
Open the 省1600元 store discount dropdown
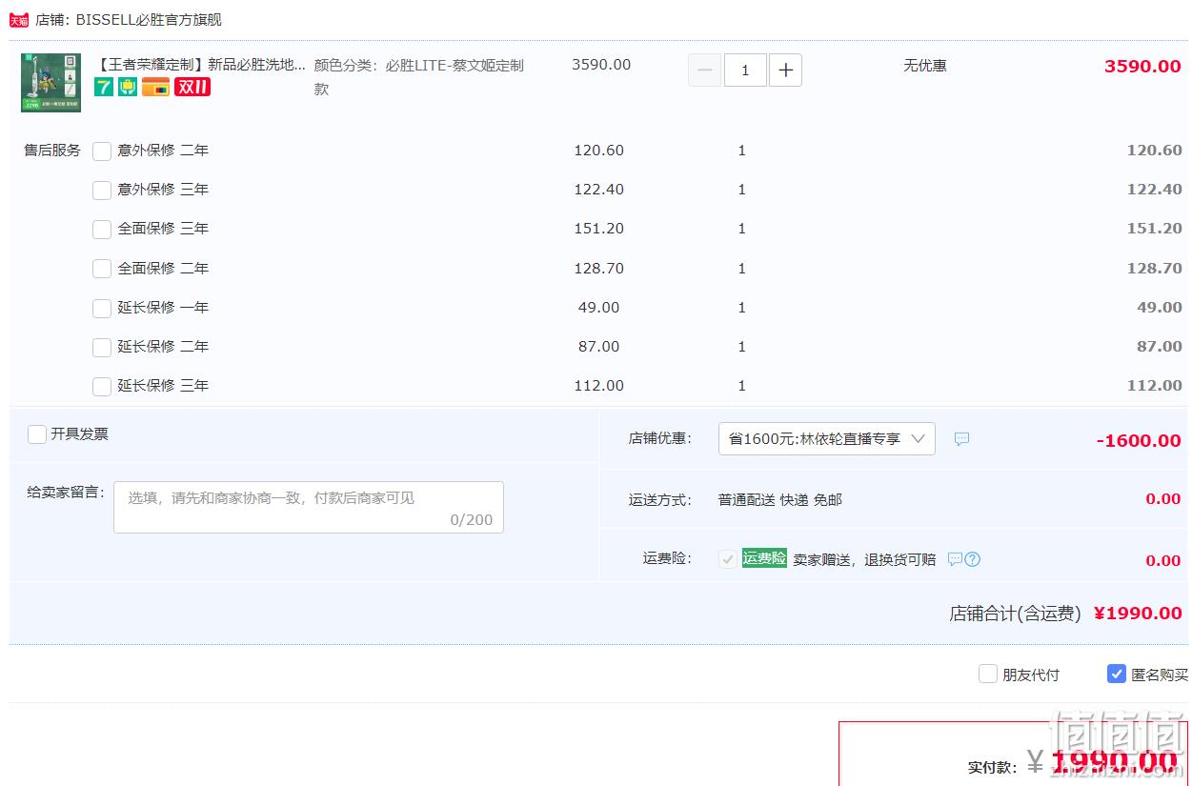[x=827, y=439]
